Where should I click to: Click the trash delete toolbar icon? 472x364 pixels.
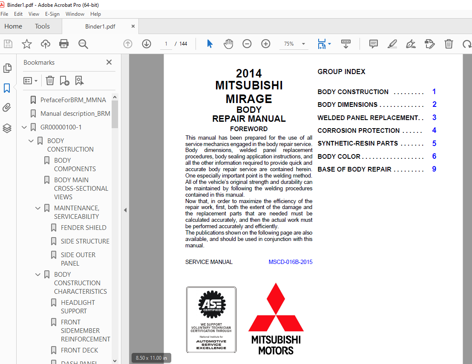[449, 44]
